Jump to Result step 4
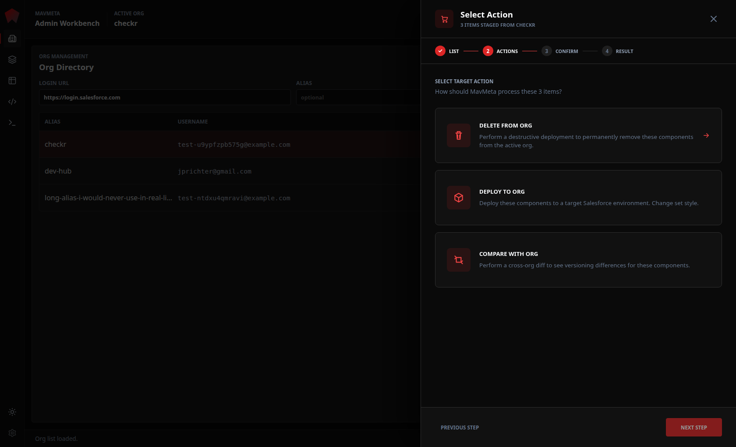This screenshot has height=447, width=736. pyautogui.click(x=618, y=51)
